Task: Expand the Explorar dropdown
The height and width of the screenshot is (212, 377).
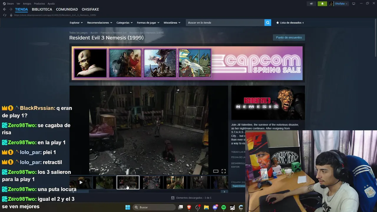Action: click(76, 23)
